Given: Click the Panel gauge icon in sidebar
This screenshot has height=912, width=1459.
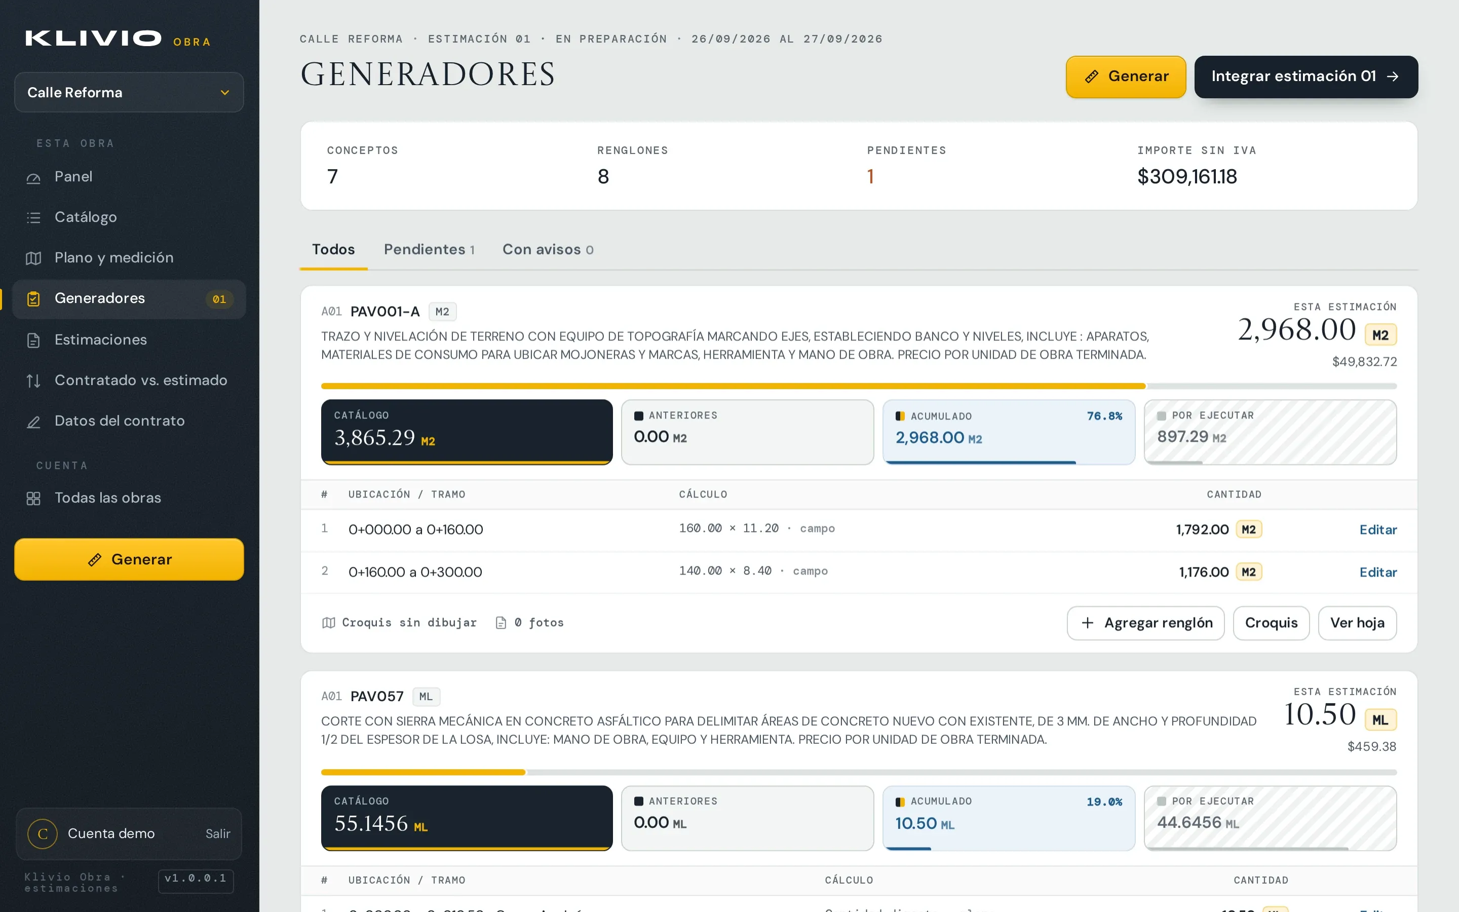Looking at the screenshot, I should (34, 177).
